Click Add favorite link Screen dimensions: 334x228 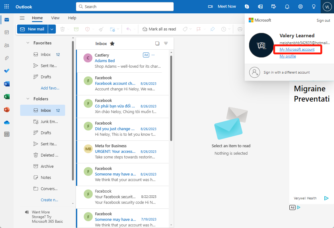point(50,88)
